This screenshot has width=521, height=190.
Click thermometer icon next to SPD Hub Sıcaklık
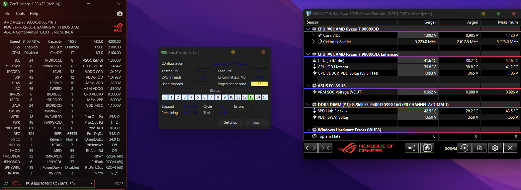click(314, 111)
